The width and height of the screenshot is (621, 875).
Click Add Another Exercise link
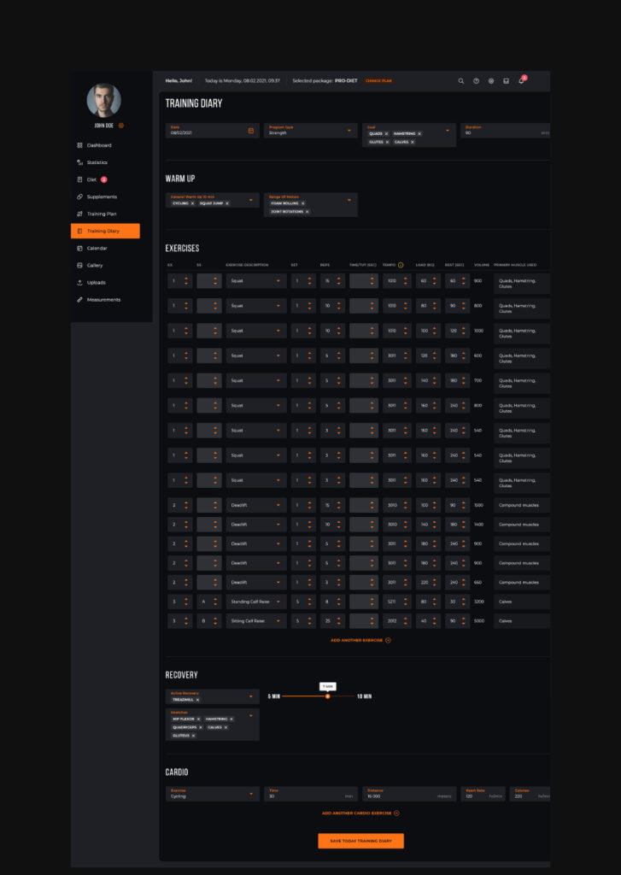[x=360, y=640]
